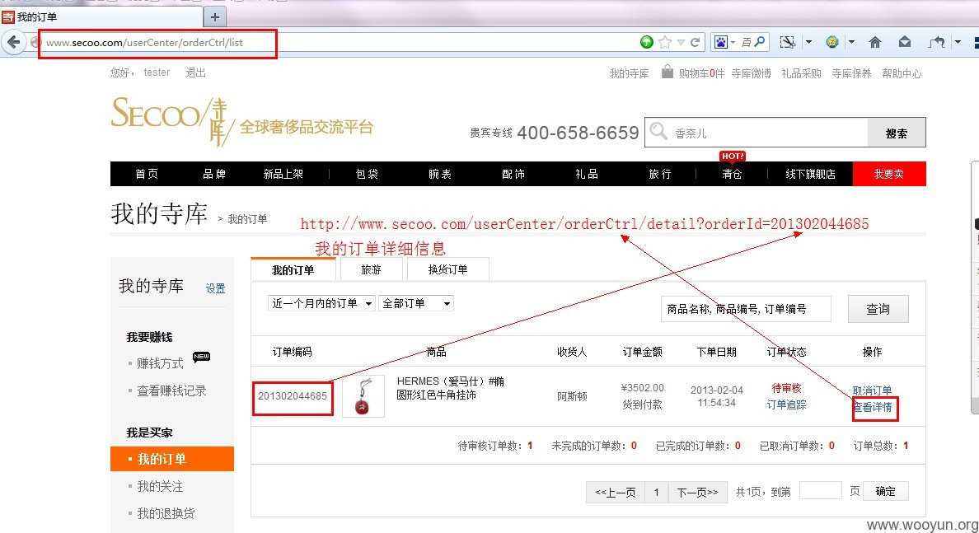Go to the browser home page icon
The image size is (979, 533).
874,42
